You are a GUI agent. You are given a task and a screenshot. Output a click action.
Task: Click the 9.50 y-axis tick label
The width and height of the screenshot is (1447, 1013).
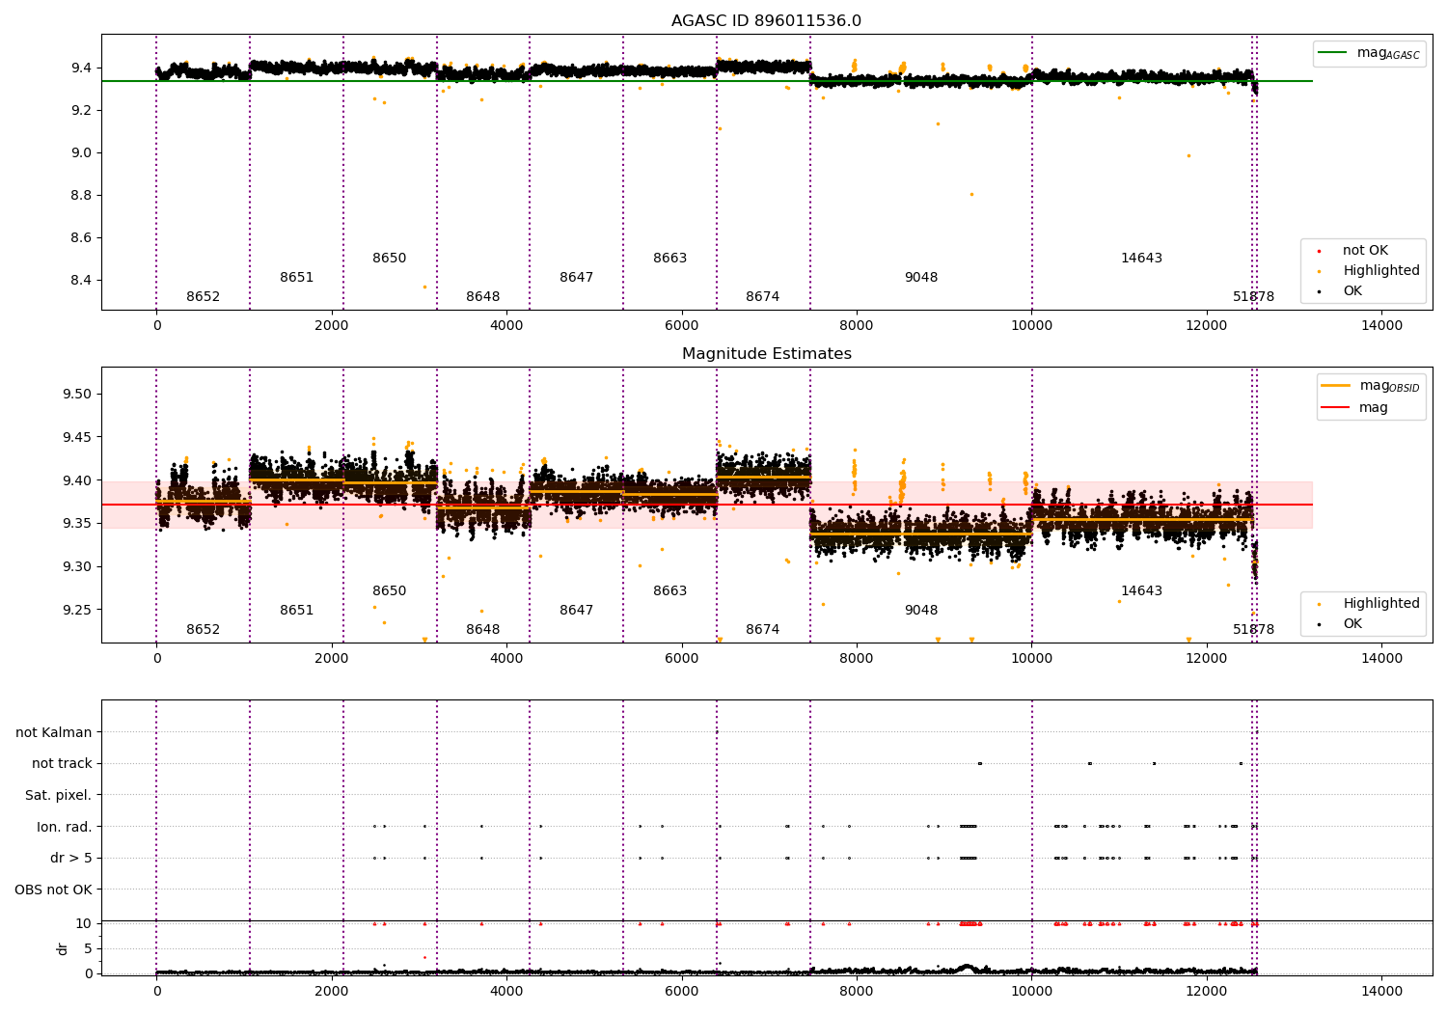[78, 395]
